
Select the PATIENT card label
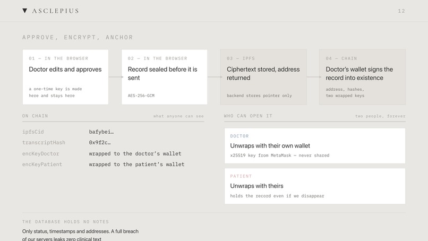pyautogui.click(x=241, y=176)
